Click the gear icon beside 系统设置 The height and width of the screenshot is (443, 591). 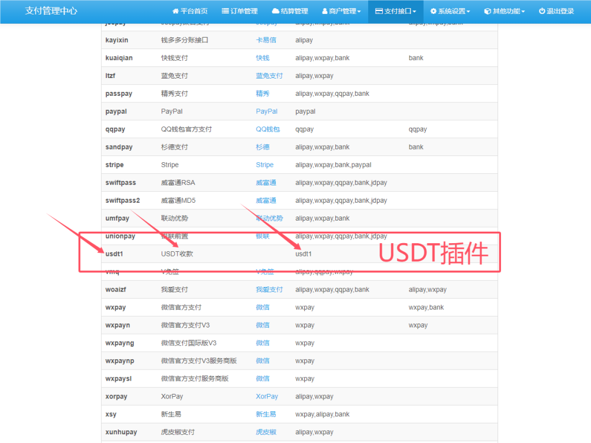click(x=433, y=11)
